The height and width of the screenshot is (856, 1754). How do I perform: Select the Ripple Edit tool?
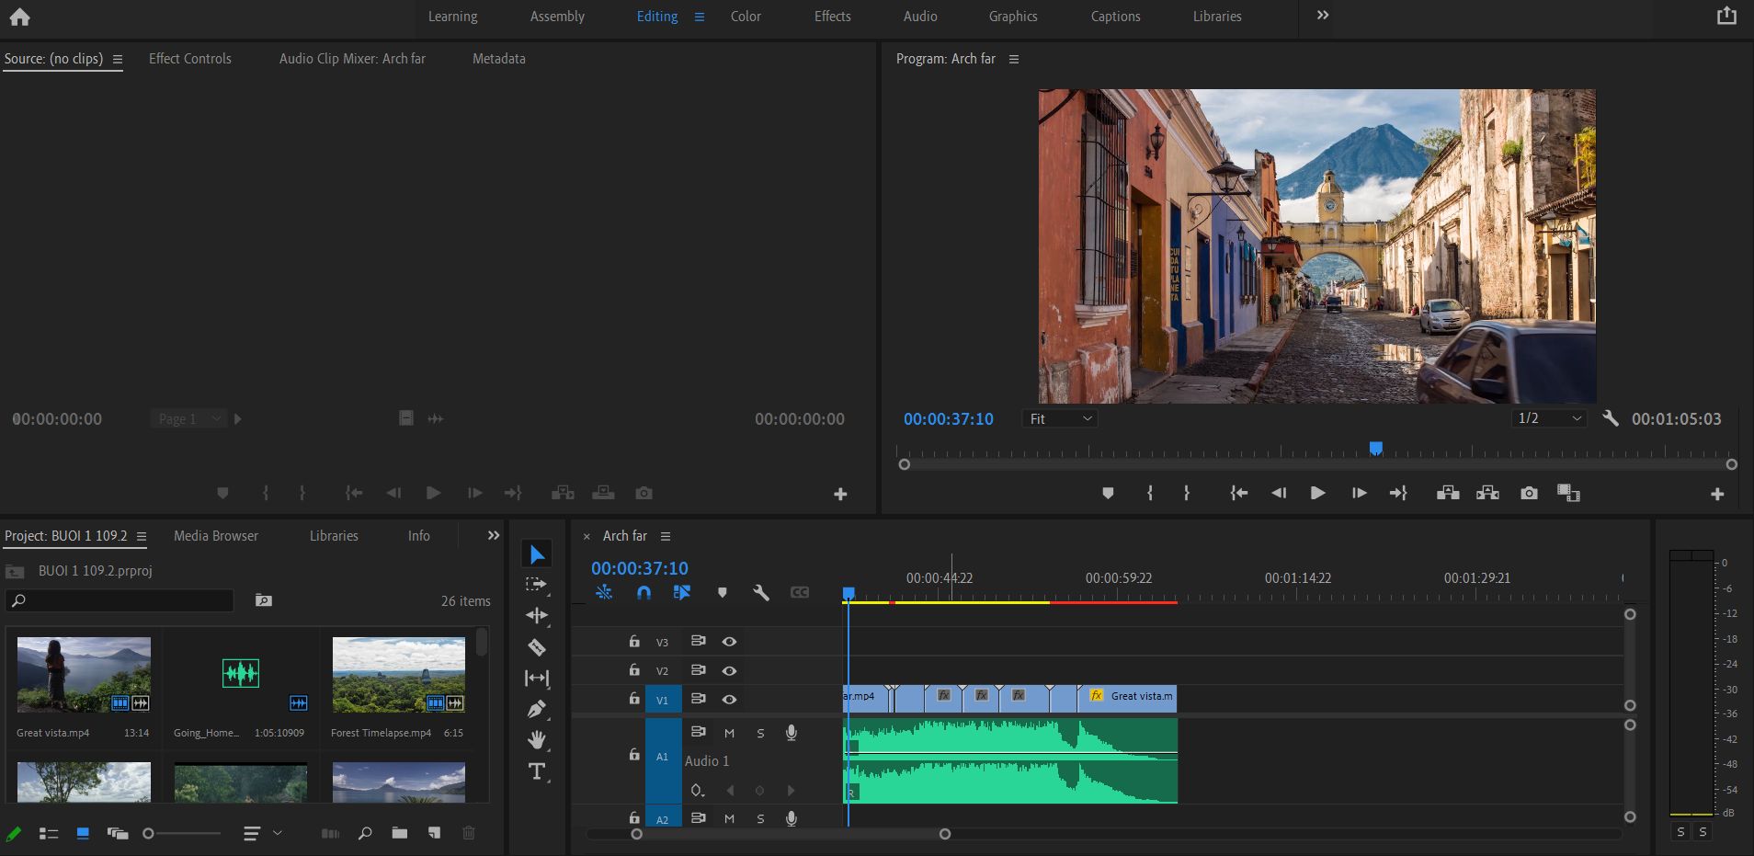point(537,616)
